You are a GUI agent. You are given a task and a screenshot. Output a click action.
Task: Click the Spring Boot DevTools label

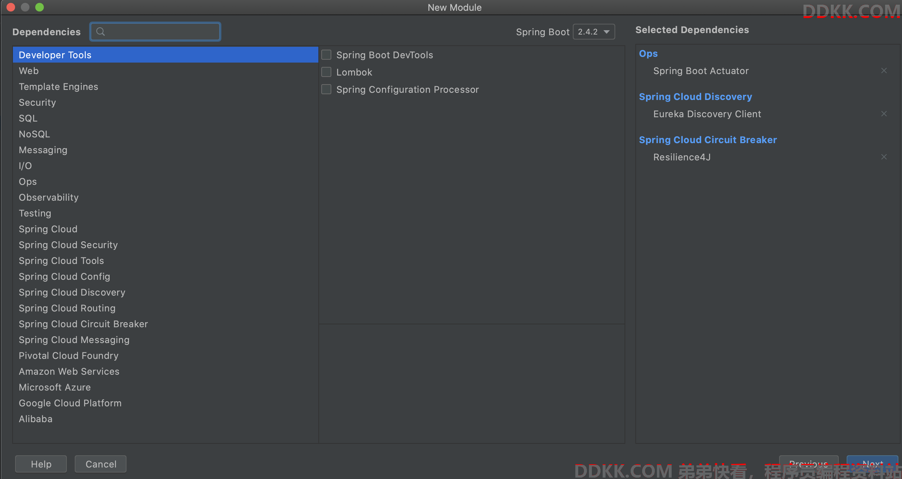coord(385,55)
